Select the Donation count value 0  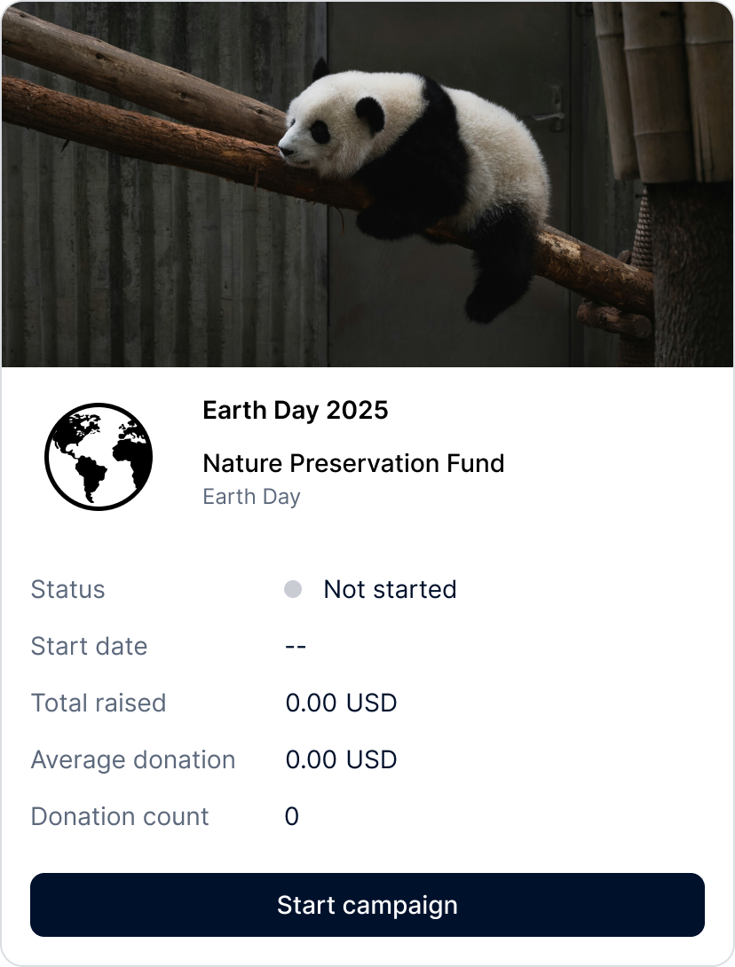[292, 817]
